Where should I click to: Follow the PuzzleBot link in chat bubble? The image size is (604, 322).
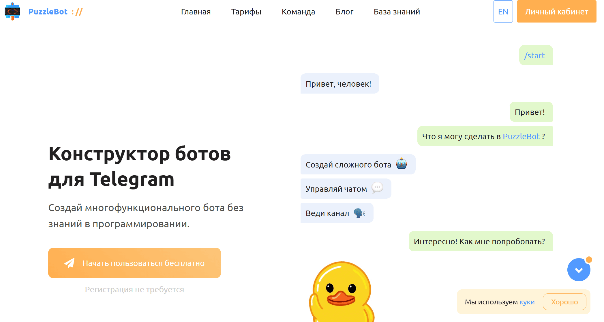pyautogui.click(x=521, y=136)
